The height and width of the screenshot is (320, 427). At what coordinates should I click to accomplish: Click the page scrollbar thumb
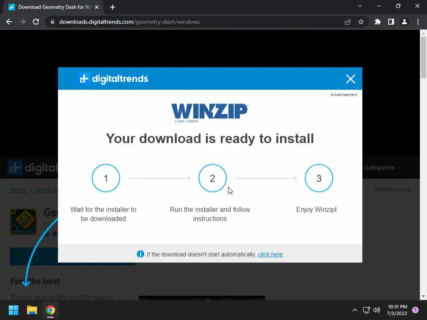click(x=423, y=57)
